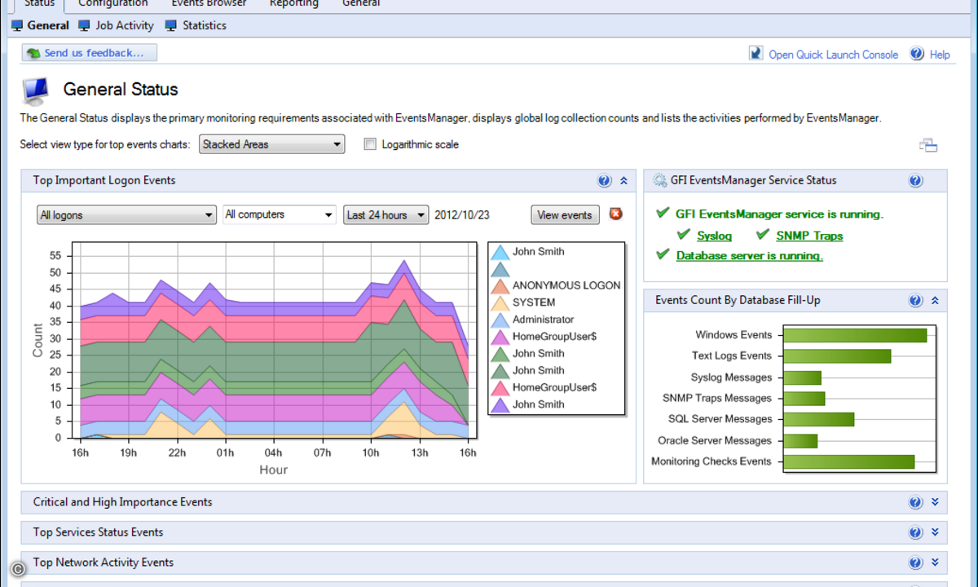Click the Count axis label
Image resolution: width=978 pixels, height=587 pixels.
[37, 340]
